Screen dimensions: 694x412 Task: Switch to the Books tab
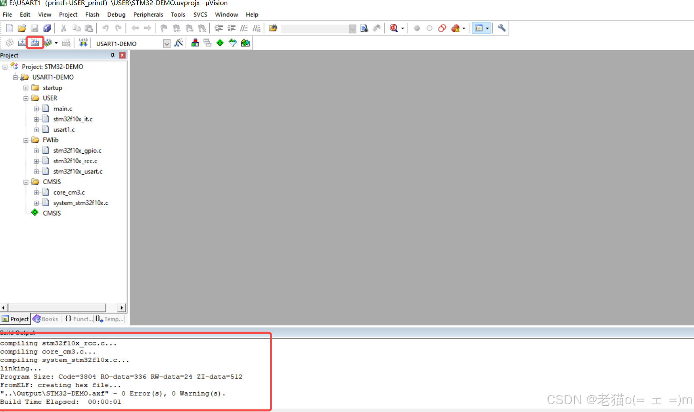(x=46, y=319)
